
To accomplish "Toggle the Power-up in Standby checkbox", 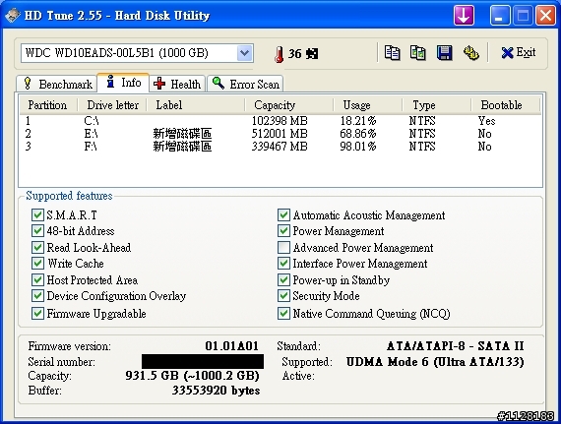I will 283,279.
